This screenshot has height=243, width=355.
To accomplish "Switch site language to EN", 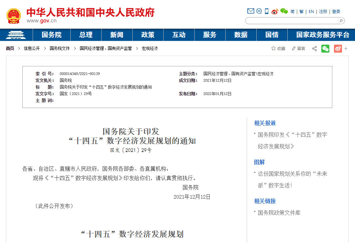I will [311, 12].
